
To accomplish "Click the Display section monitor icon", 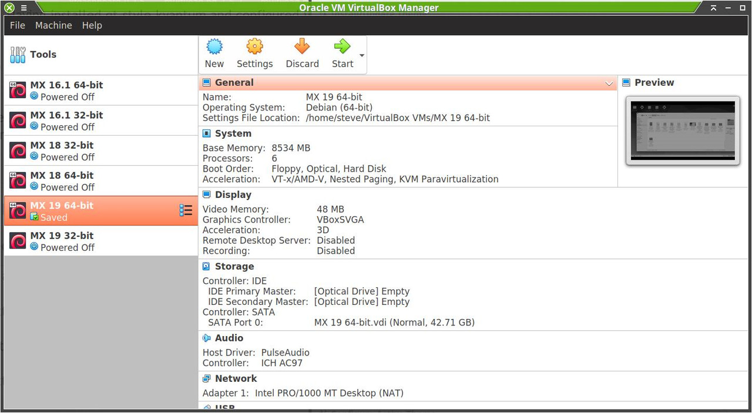I will click(x=207, y=195).
